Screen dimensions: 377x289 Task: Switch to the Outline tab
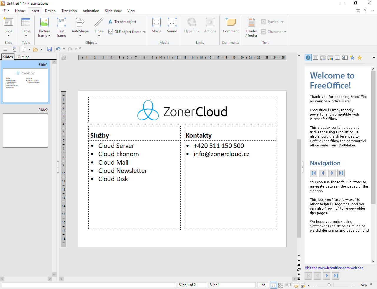23,57
